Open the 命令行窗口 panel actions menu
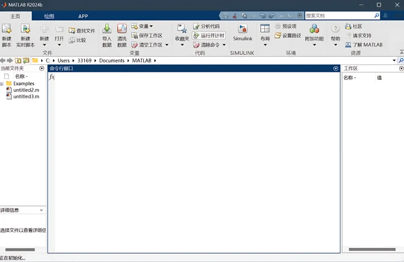The image size is (404, 262). (336, 68)
